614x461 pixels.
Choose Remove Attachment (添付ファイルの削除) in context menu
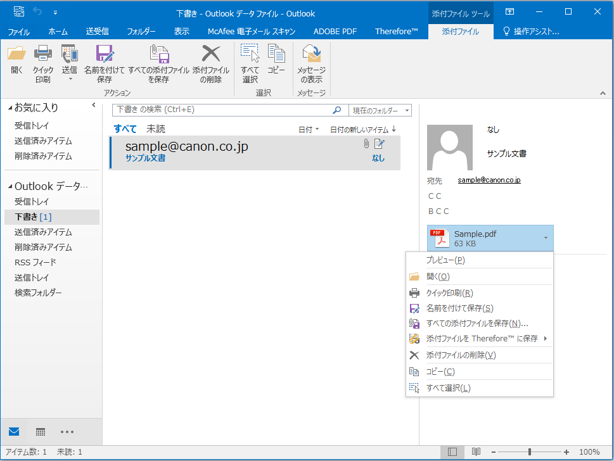click(479, 355)
